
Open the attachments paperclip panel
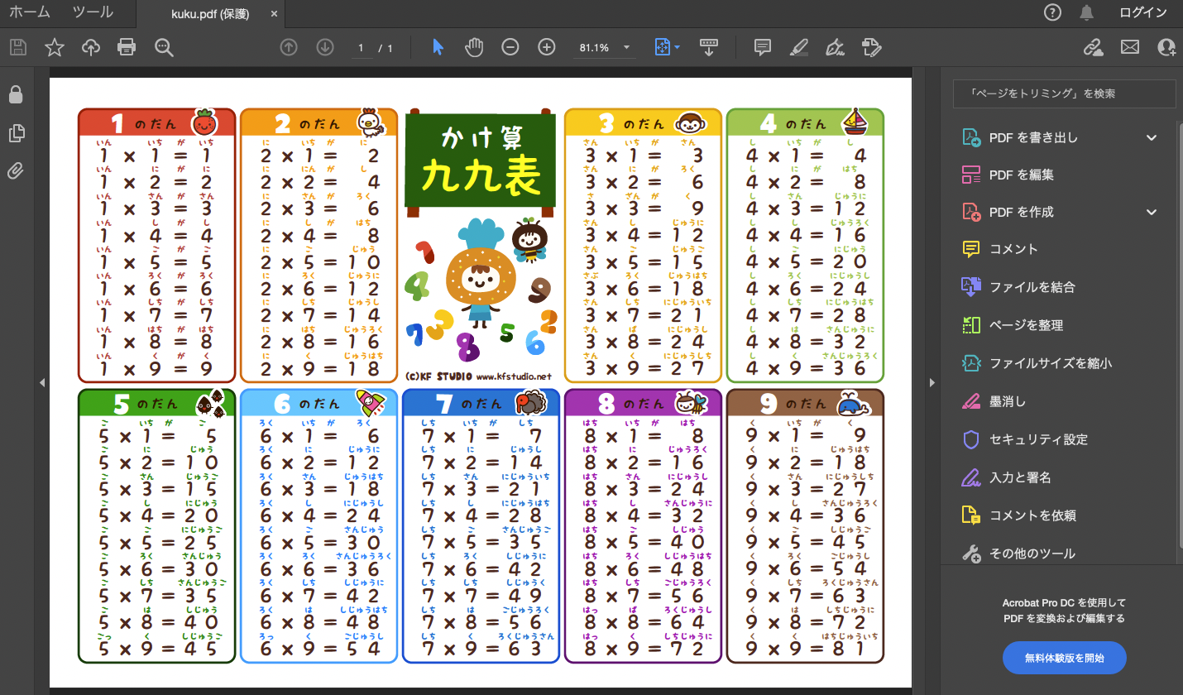point(15,171)
